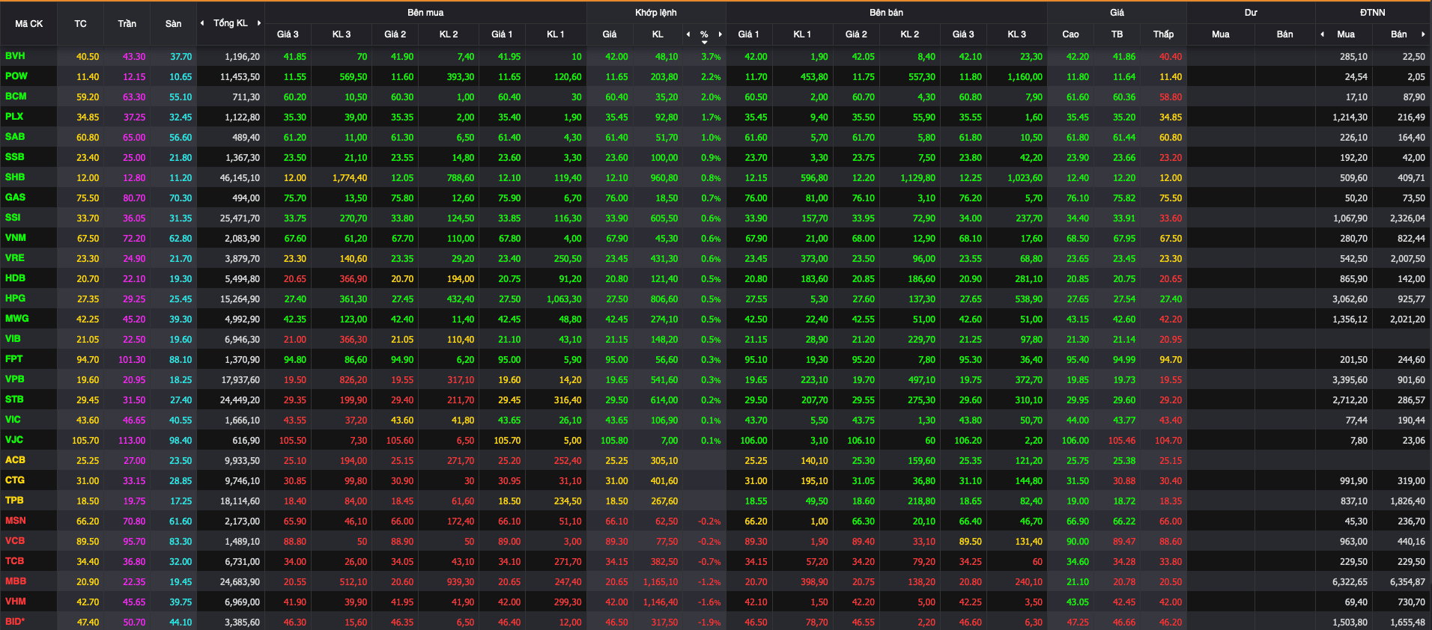Open stock symbol PLX
The height and width of the screenshot is (630, 1432).
coord(14,117)
